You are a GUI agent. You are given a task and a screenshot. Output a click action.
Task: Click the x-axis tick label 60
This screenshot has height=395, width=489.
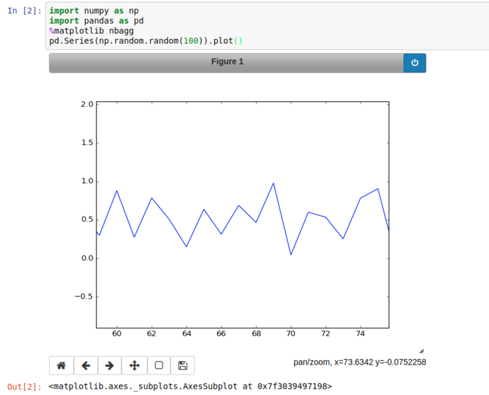tap(117, 333)
